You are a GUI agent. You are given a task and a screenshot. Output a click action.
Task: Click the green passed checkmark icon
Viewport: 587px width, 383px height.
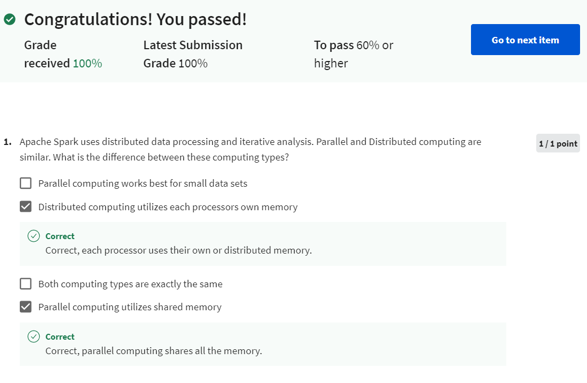(x=11, y=18)
